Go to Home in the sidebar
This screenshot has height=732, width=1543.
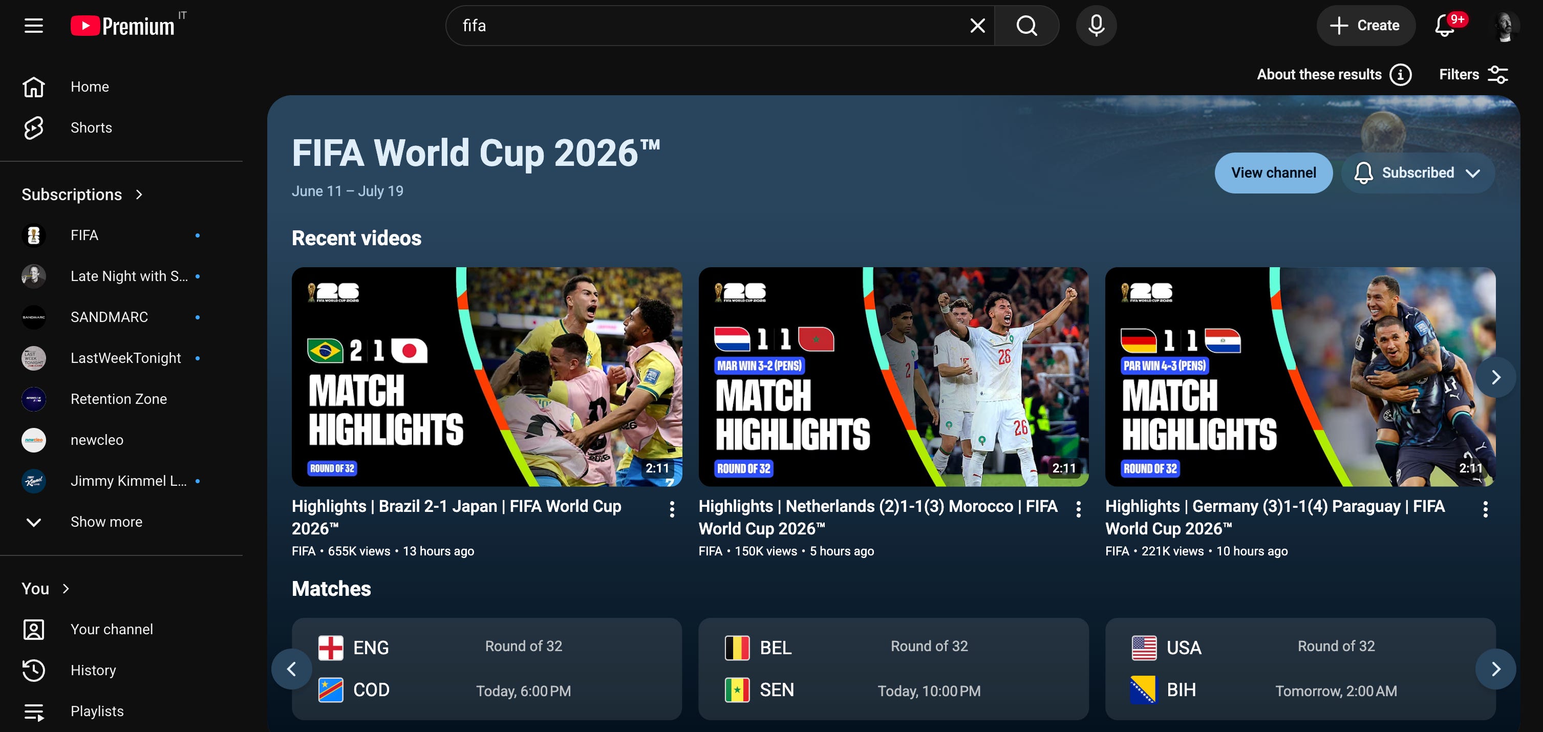point(121,87)
